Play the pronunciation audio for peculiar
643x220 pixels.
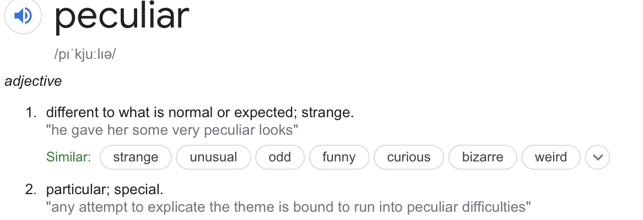click(x=23, y=16)
